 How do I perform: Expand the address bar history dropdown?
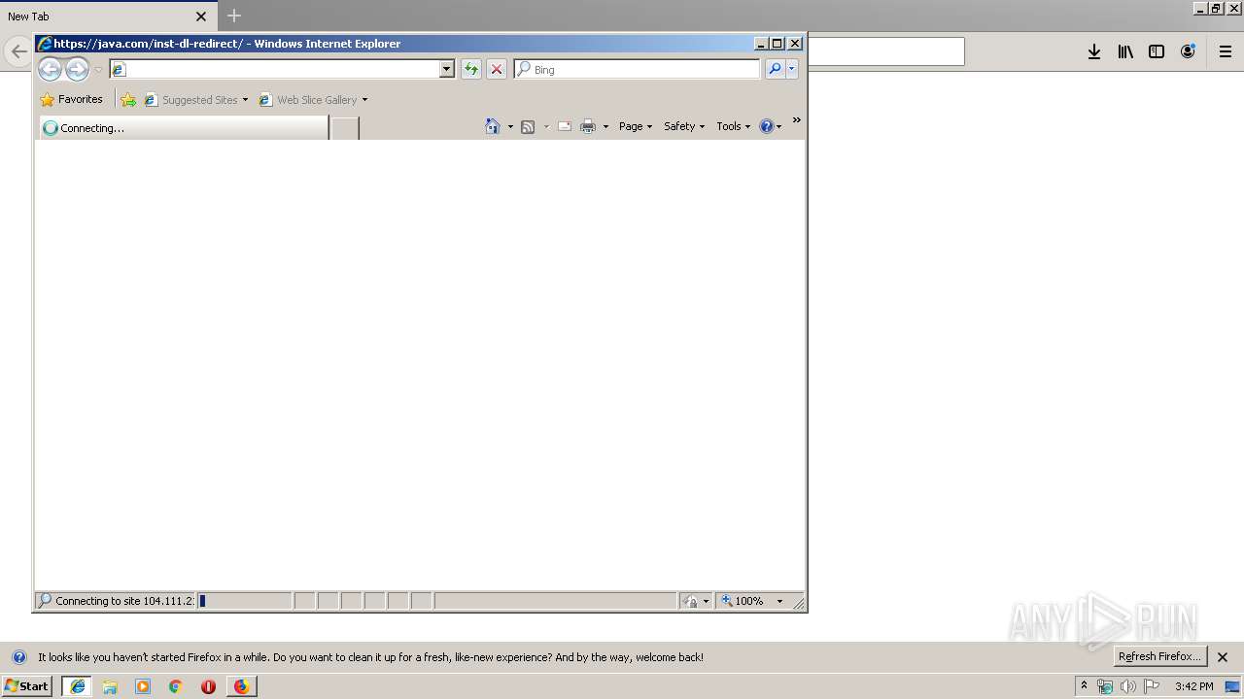(447, 69)
